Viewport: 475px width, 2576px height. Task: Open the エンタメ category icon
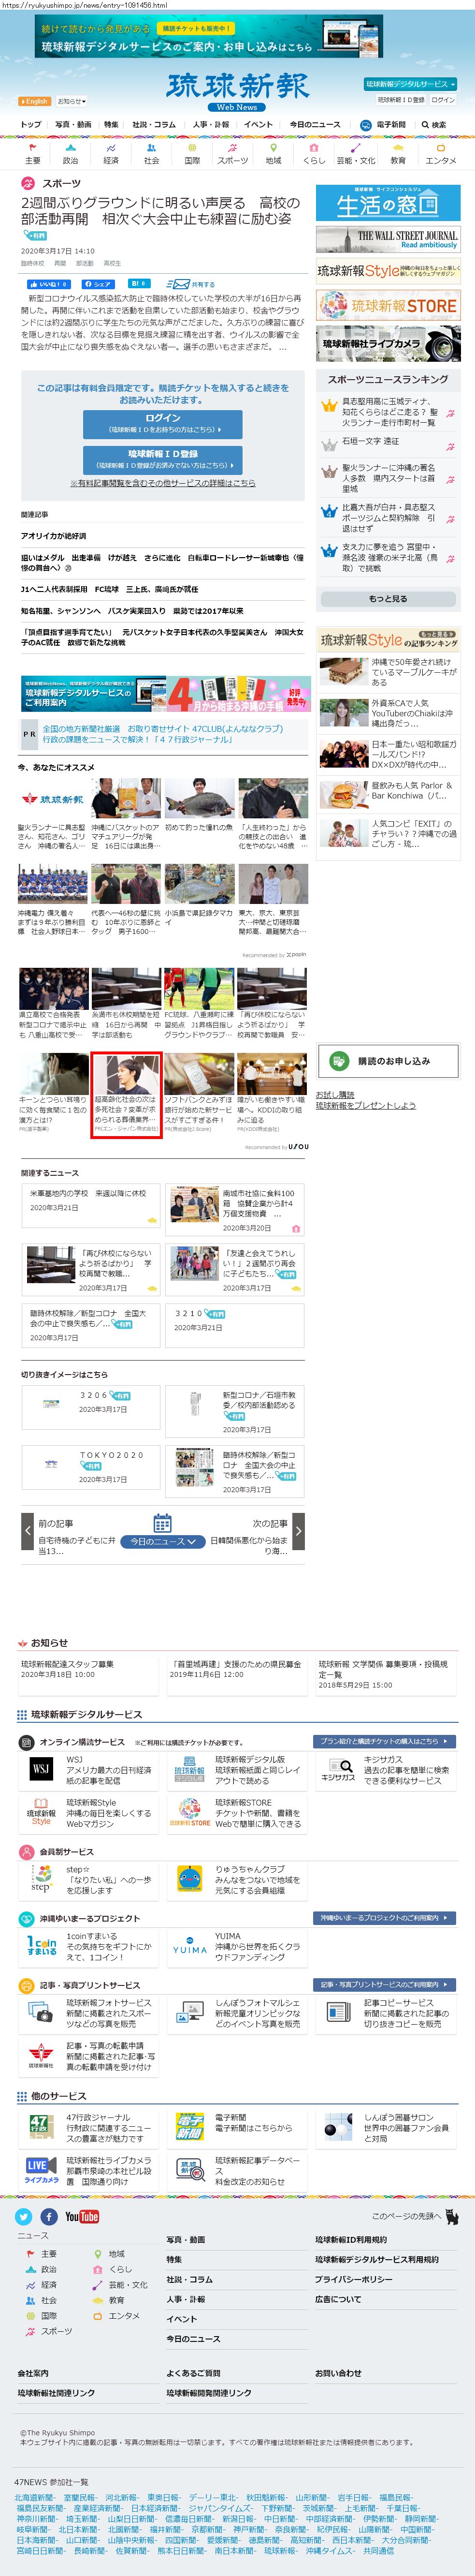[441, 153]
